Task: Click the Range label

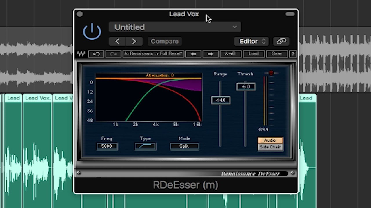Action: tap(220, 74)
